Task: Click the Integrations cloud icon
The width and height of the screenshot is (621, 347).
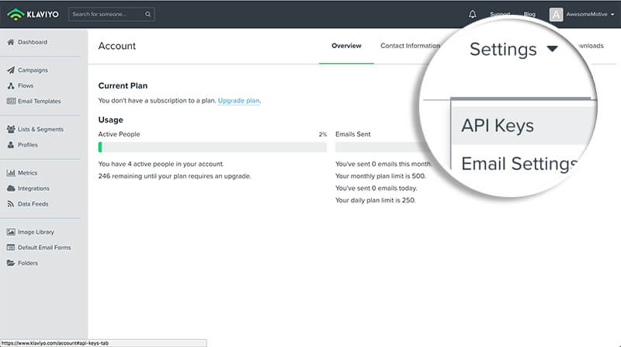Action: (x=11, y=188)
